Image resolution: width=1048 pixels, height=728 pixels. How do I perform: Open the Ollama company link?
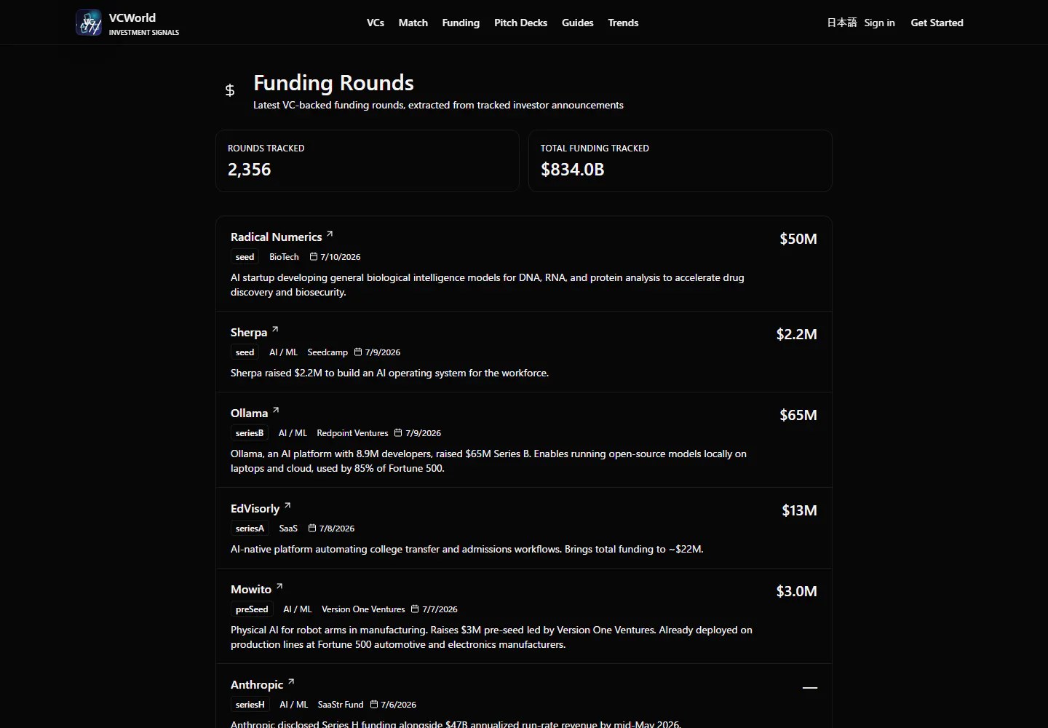[x=249, y=414]
